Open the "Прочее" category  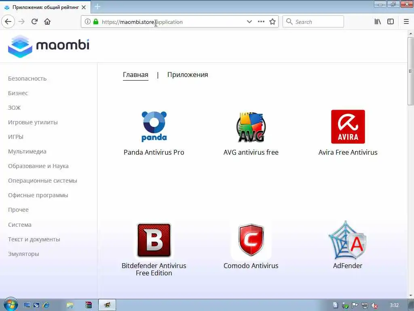pyautogui.click(x=18, y=210)
